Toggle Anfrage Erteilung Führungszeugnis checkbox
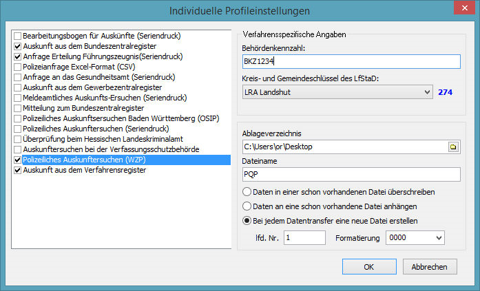Image resolution: width=480 pixels, height=291 pixels. click(x=18, y=56)
